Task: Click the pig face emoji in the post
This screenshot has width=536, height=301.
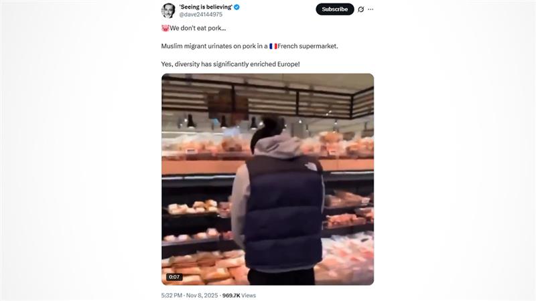Action: (165, 28)
